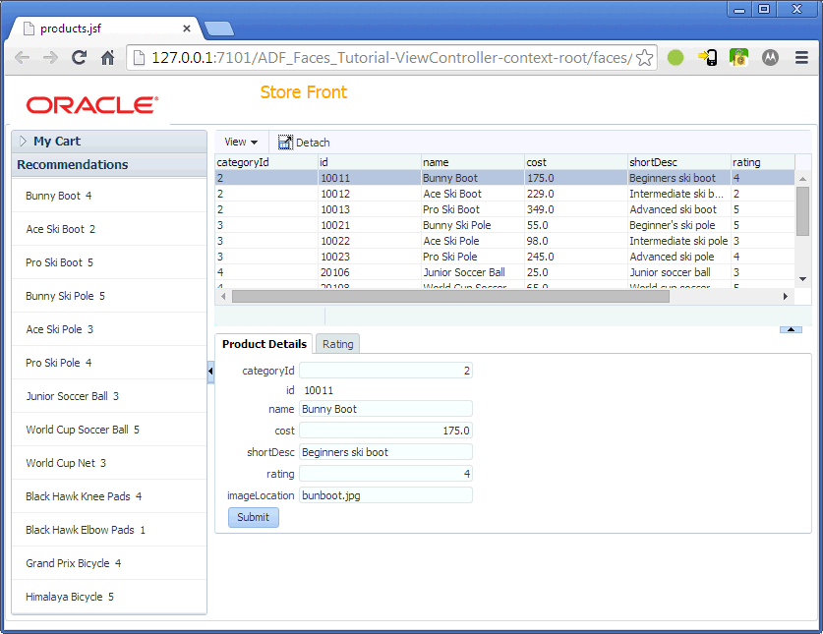The height and width of the screenshot is (634, 823).
Task: Click the Motorola extension icon
Action: point(770,57)
